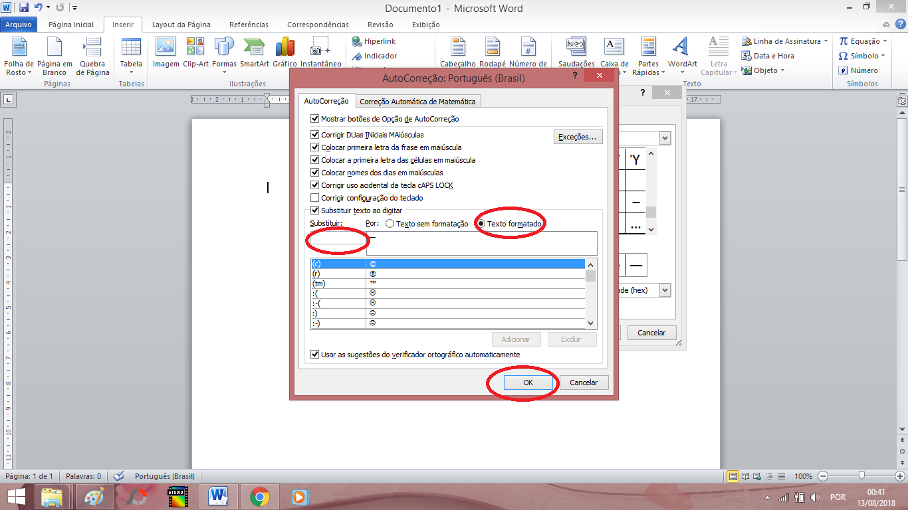Switch to the Página Inicial tab
This screenshot has height=510, width=908.
pyautogui.click(x=71, y=25)
